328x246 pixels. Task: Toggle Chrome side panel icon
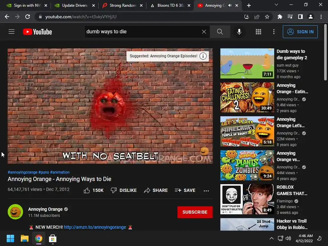point(300,17)
